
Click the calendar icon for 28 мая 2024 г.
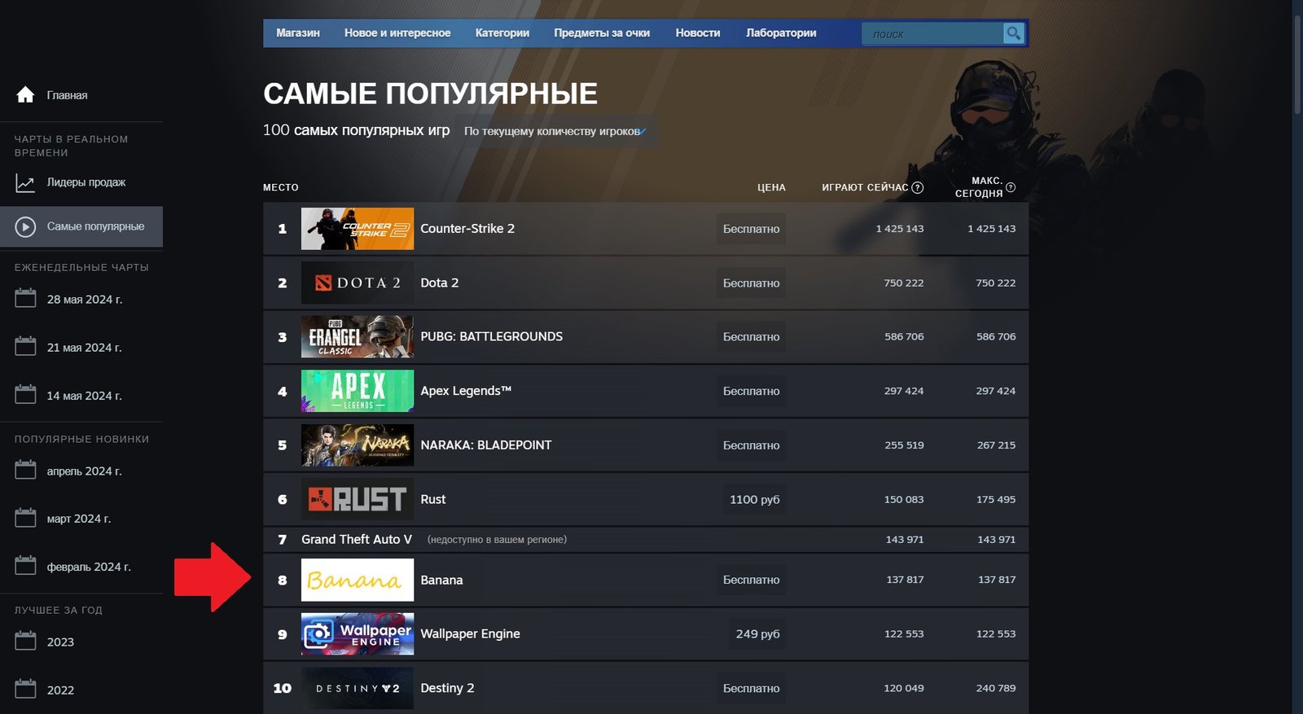25,299
